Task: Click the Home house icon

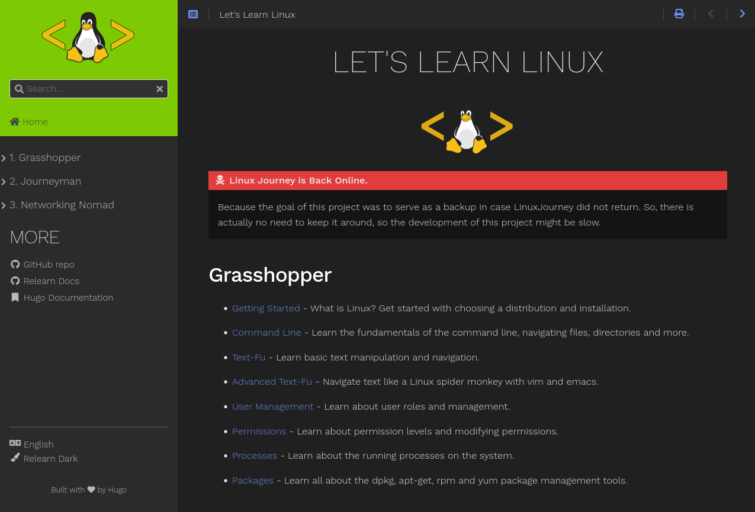Action: click(x=15, y=121)
